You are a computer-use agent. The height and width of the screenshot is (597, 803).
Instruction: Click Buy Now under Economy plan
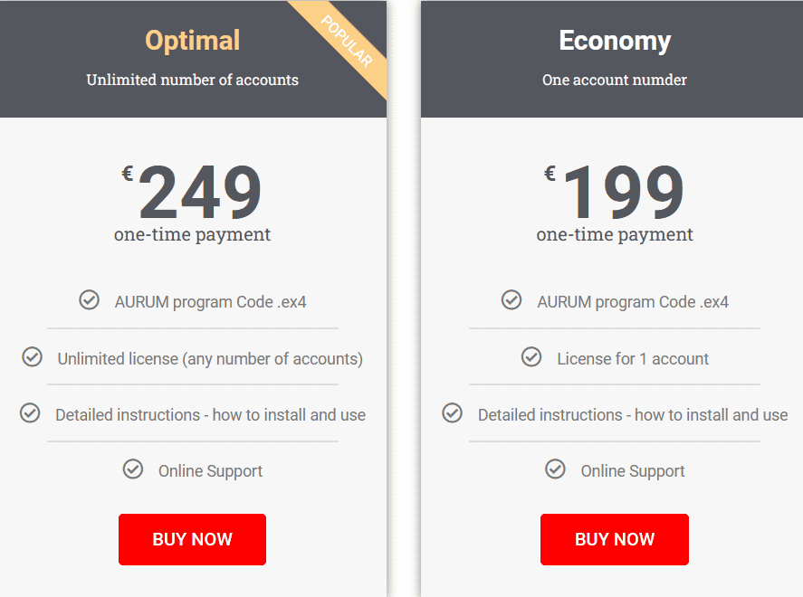[x=615, y=539]
